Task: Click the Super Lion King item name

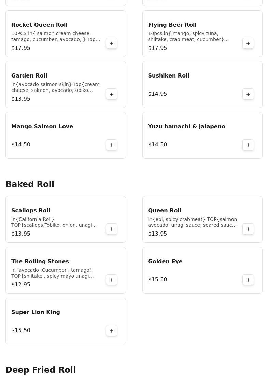Action: coord(36,312)
